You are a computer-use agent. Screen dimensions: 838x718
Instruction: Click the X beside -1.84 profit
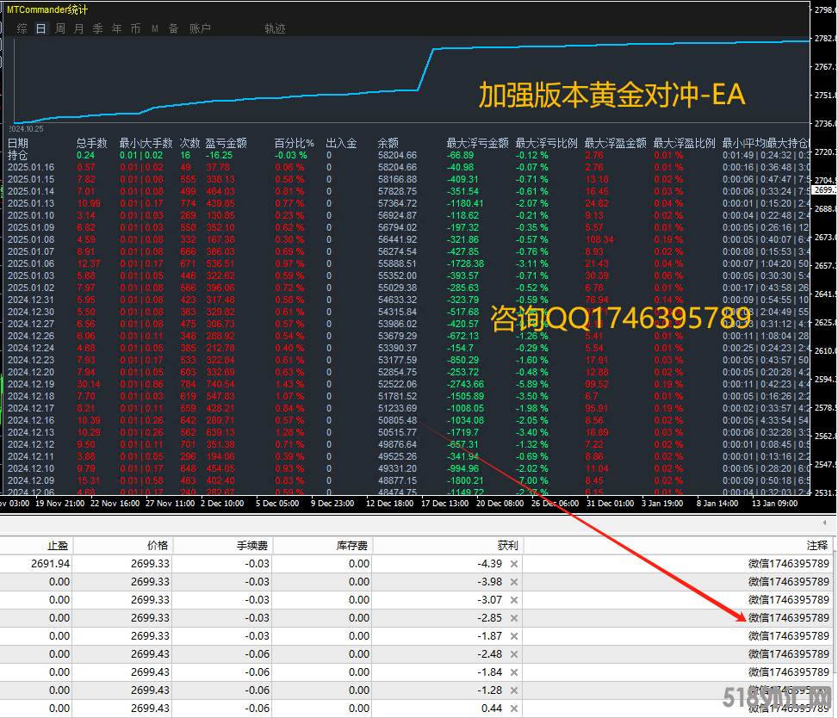pyautogui.click(x=514, y=672)
